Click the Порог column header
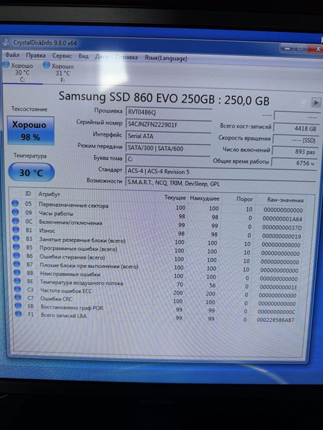Screen dimensions: 323x430 click(x=244, y=199)
